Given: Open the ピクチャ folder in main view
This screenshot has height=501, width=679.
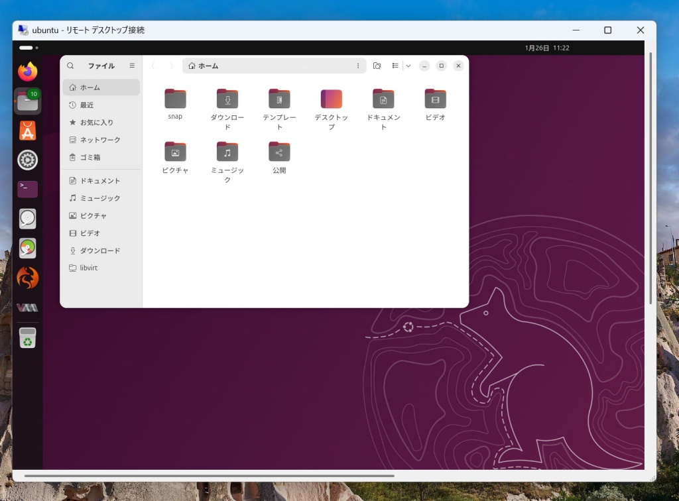Looking at the screenshot, I should point(175,152).
